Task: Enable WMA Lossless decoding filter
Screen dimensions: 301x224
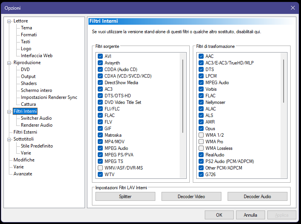Action: tap(201, 148)
